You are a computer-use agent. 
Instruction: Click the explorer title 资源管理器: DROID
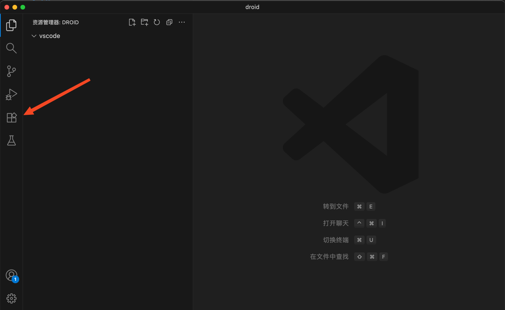point(56,22)
